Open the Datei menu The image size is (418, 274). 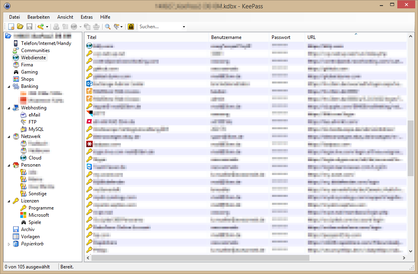[14, 17]
